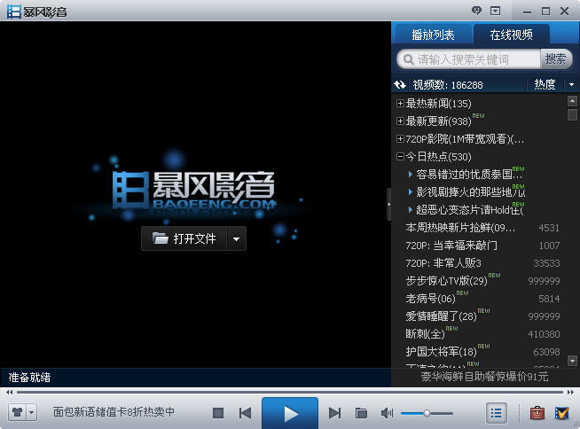Click on the playback progress bar

click(x=290, y=392)
